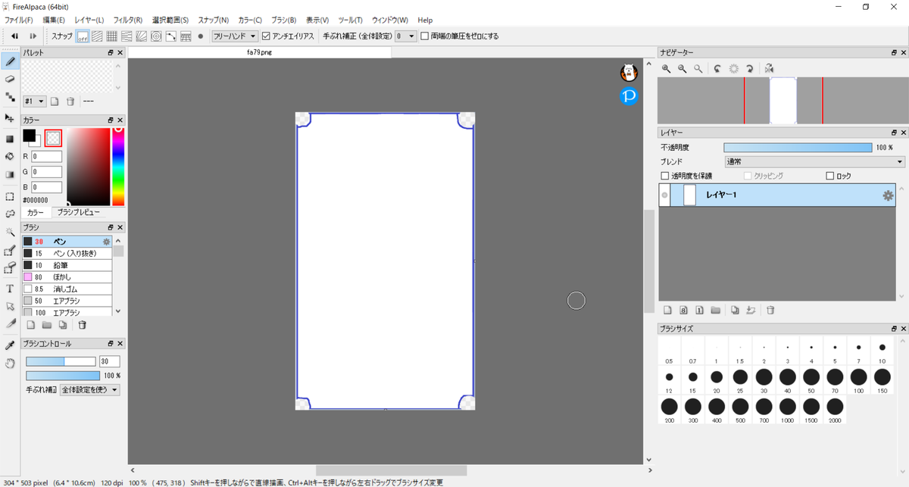The height and width of the screenshot is (487, 909).
Task: Select the rectangular selection tool
Action: pos(10,196)
